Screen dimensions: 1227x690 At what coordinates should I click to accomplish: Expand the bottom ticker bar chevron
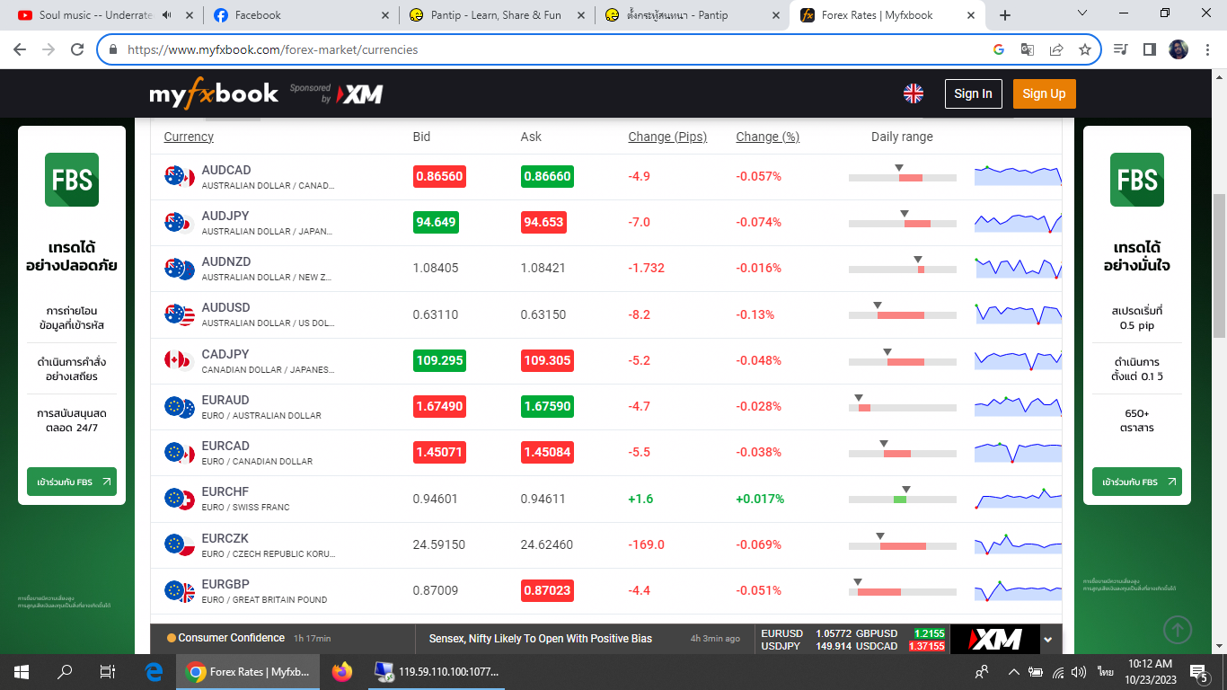coord(1047,640)
